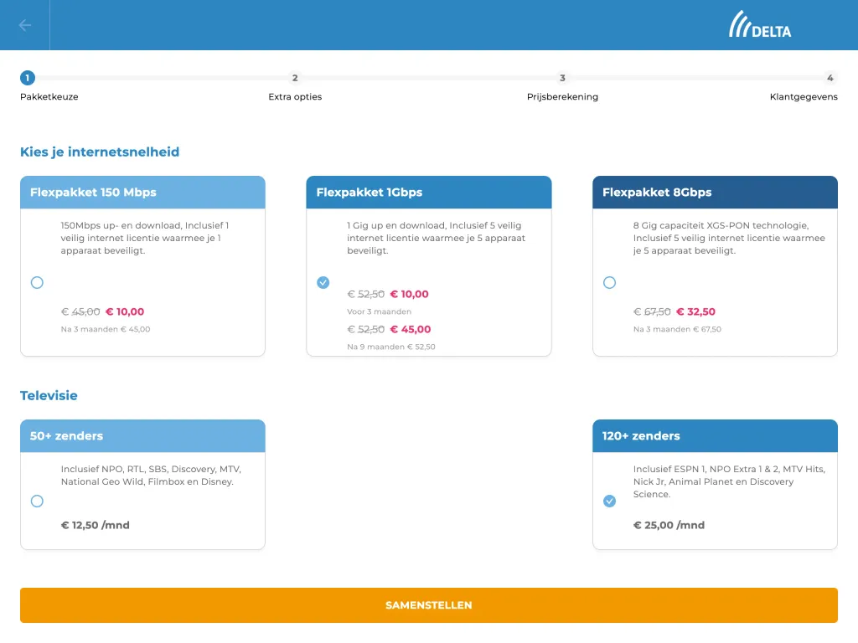858x643 pixels.
Task: Click the 1 Gig up en download description
Action: coord(436,238)
